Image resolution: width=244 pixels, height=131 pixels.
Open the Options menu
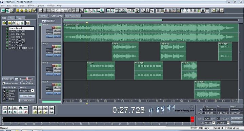(40, 6)
